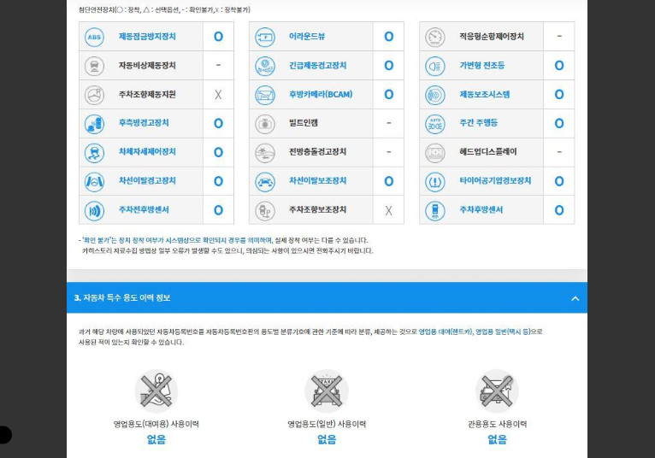
Task: Click the 주차조향보조장치 label
Action: point(317,209)
